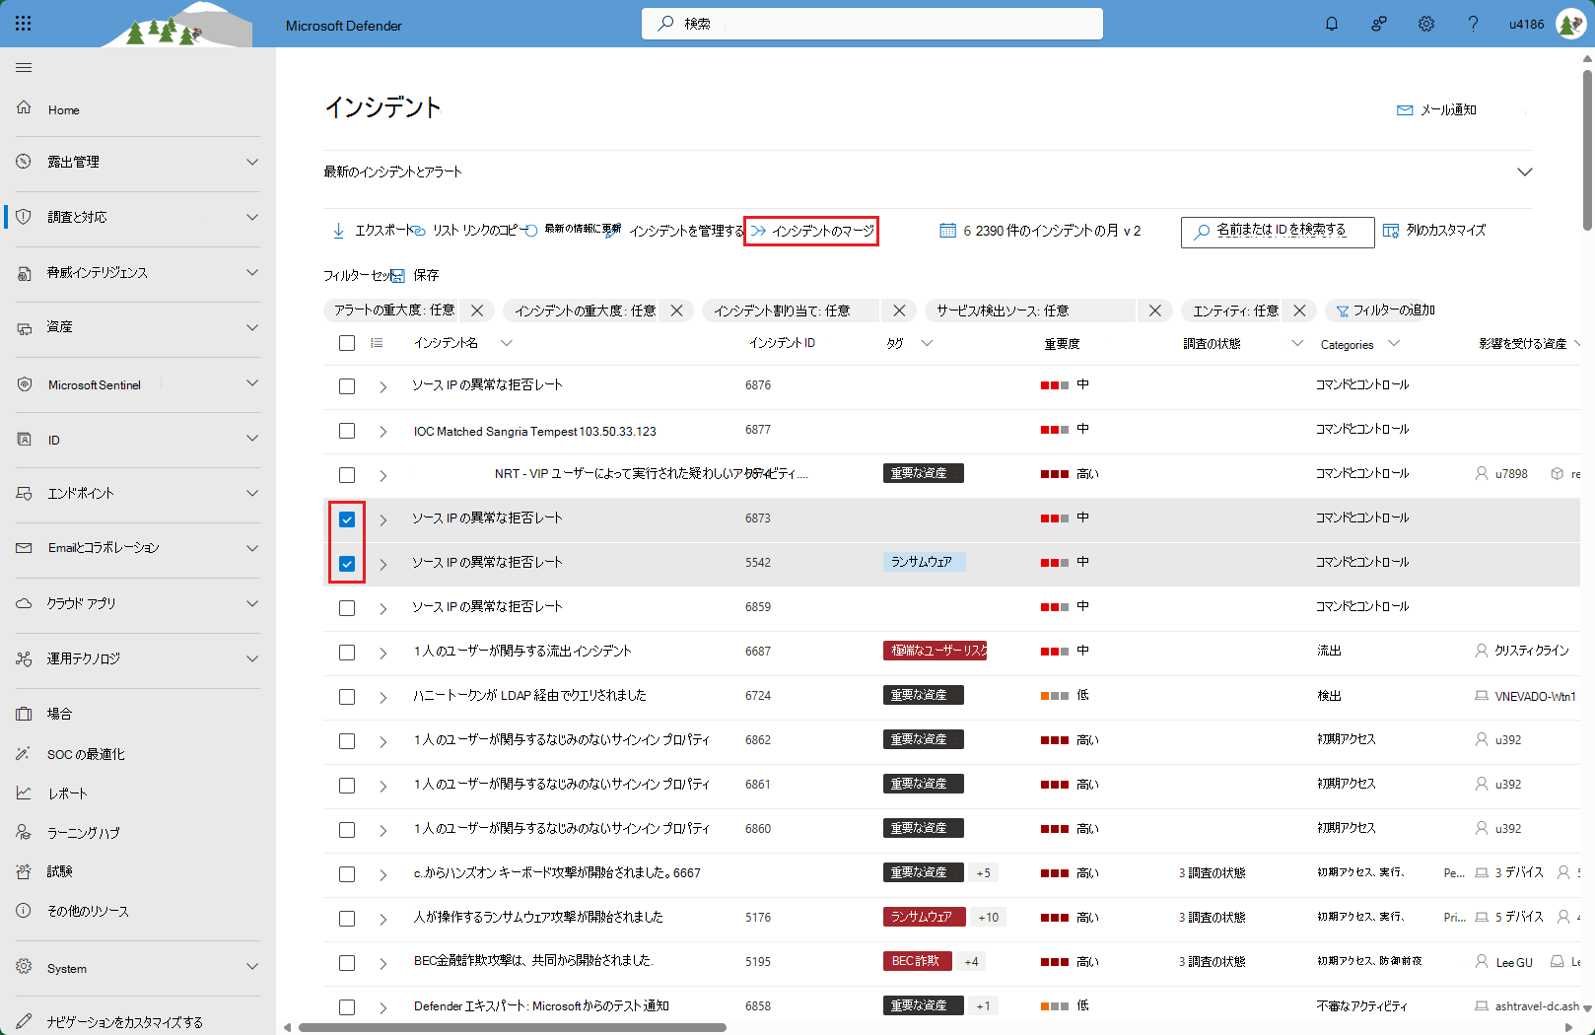Expand the 露出管理 navigation section
The width and height of the screenshot is (1595, 1035).
(252, 162)
